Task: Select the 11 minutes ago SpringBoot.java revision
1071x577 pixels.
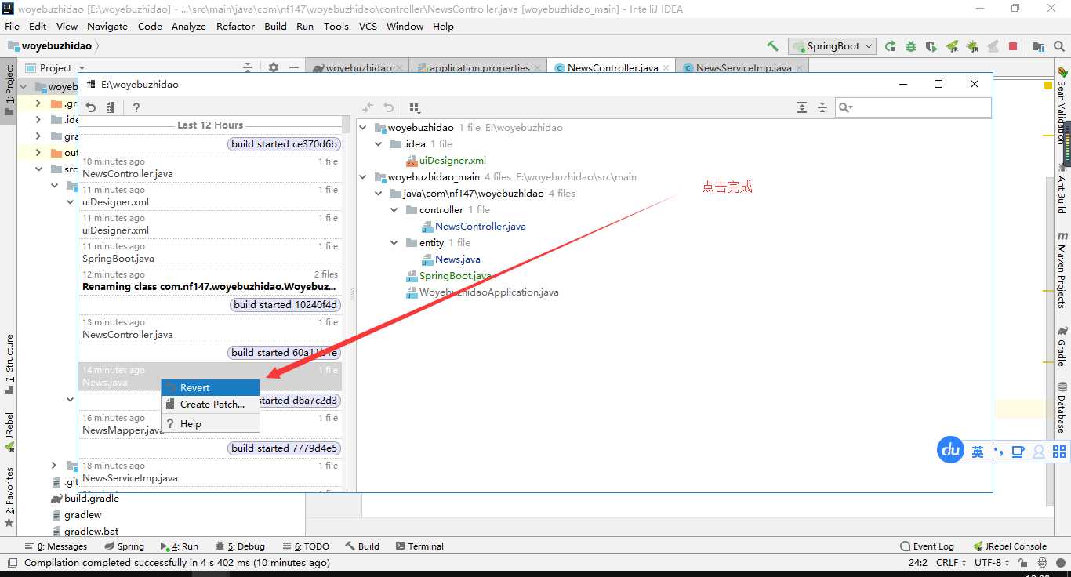Action: (x=210, y=252)
